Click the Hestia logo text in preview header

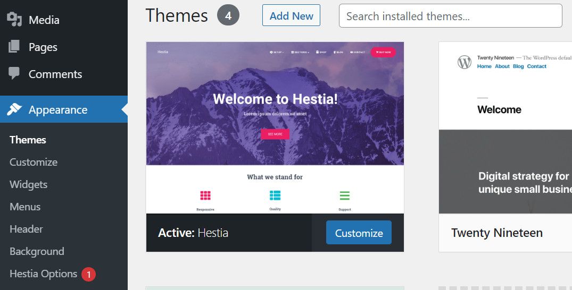point(163,52)
